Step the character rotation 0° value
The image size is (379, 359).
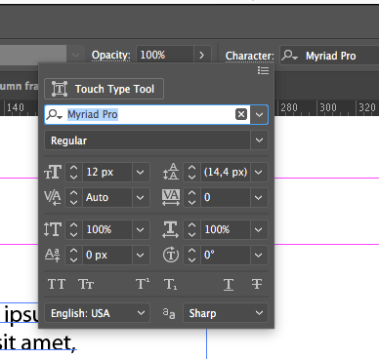click(192, 255)
